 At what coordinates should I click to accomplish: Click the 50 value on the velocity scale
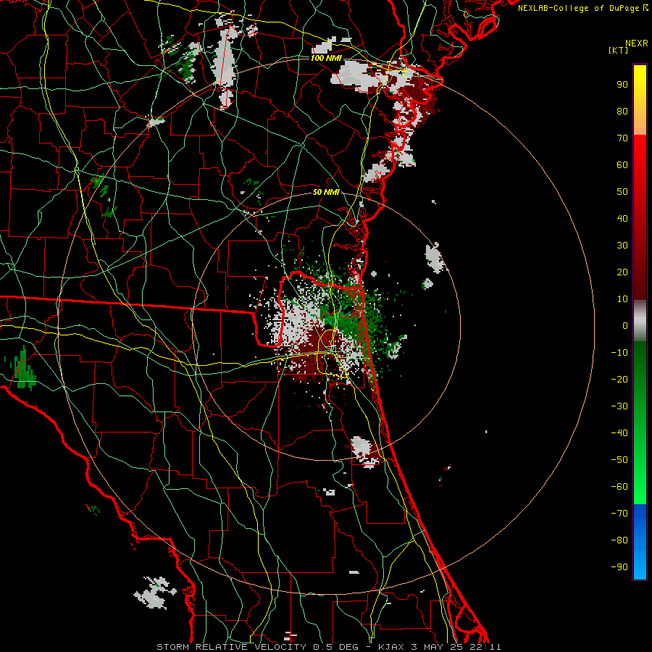tap(622, 192)
